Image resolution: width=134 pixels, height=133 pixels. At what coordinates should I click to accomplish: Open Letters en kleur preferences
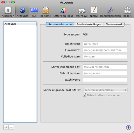(x=63, y=12)
